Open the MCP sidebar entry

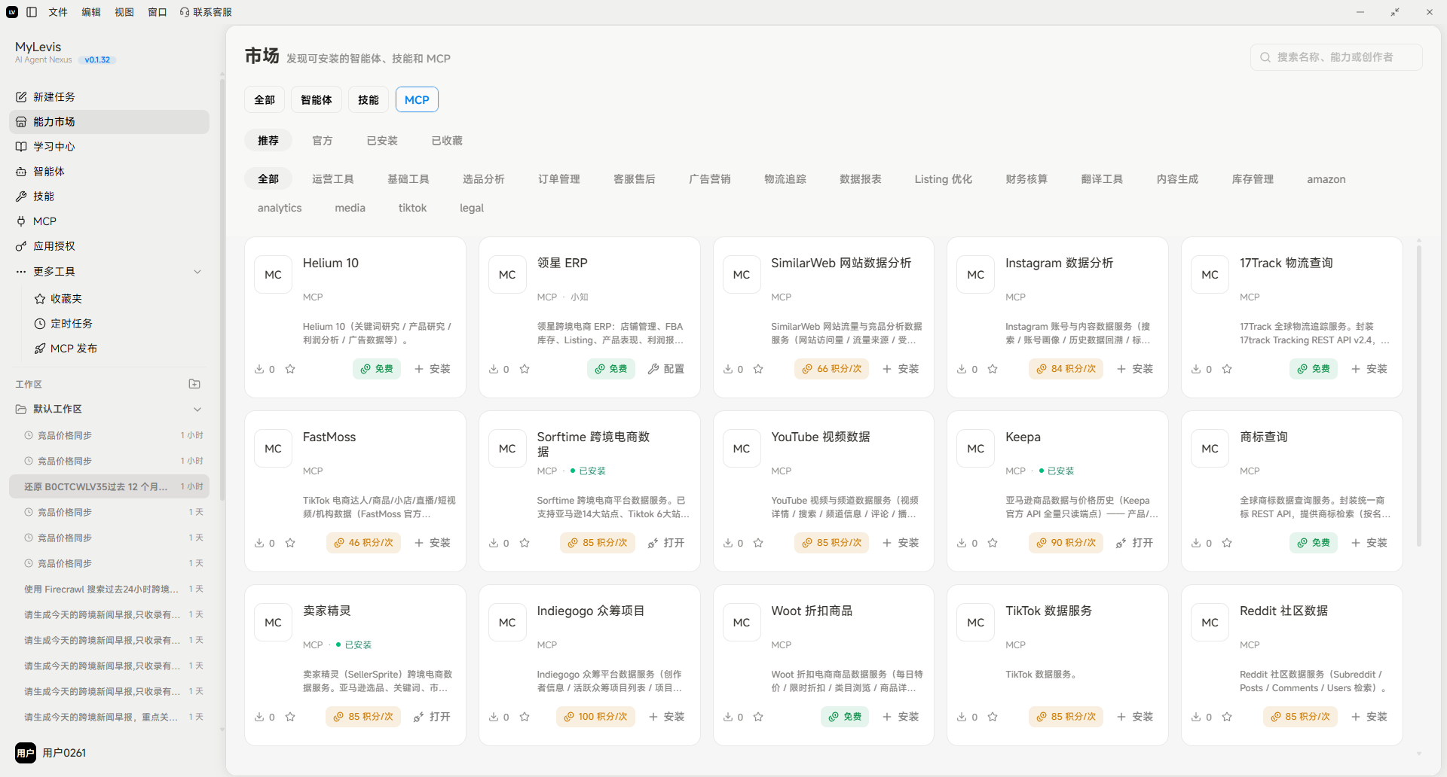click(x=109, y=221)
